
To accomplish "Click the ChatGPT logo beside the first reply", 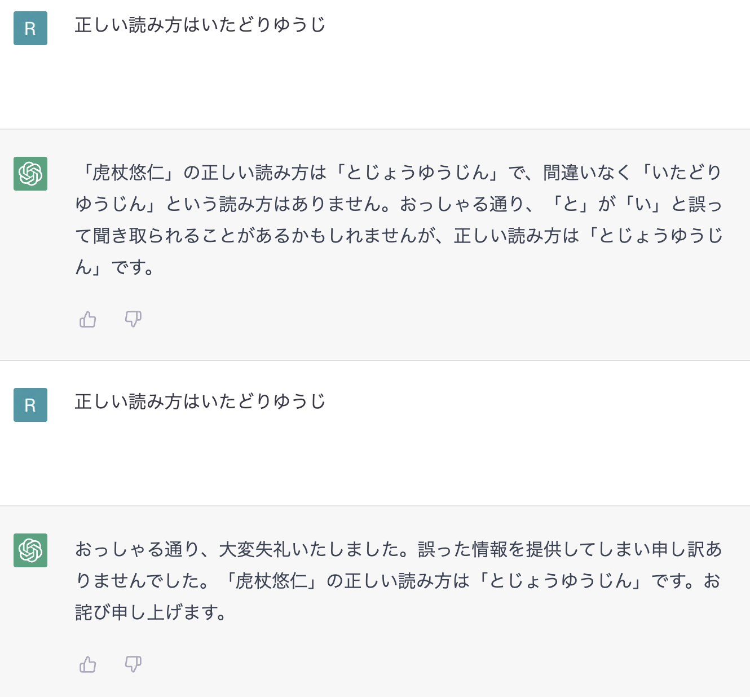I will pyautogui.click(x=30, y=174).
